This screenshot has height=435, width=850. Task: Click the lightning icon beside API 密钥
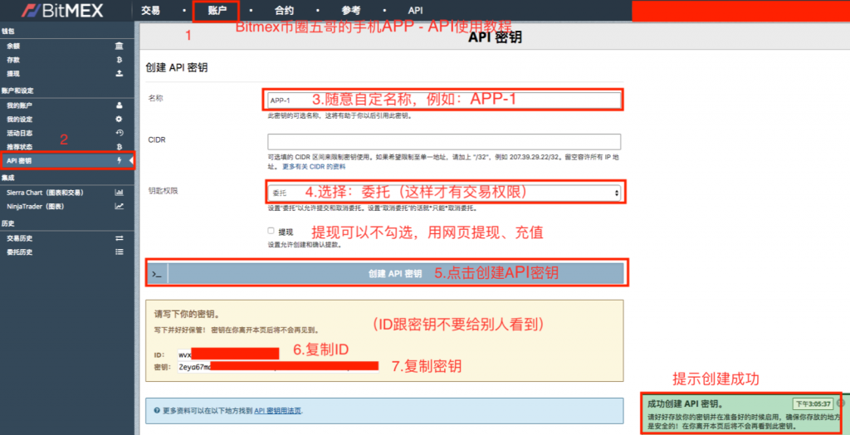(x=120, y=160)
